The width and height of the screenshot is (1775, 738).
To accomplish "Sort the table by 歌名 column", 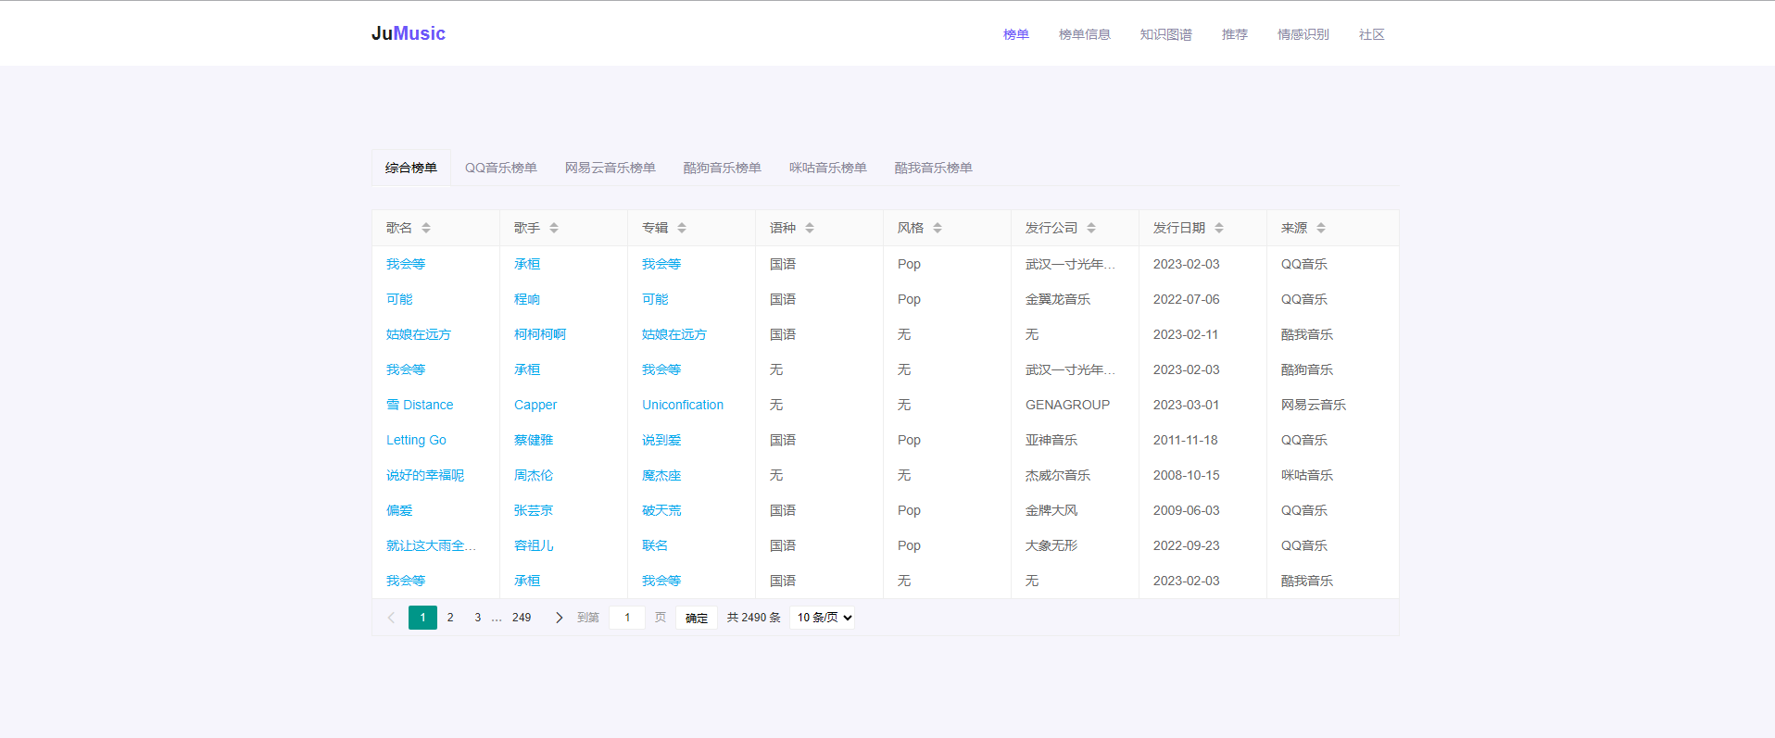I will [x=426, y=228].
